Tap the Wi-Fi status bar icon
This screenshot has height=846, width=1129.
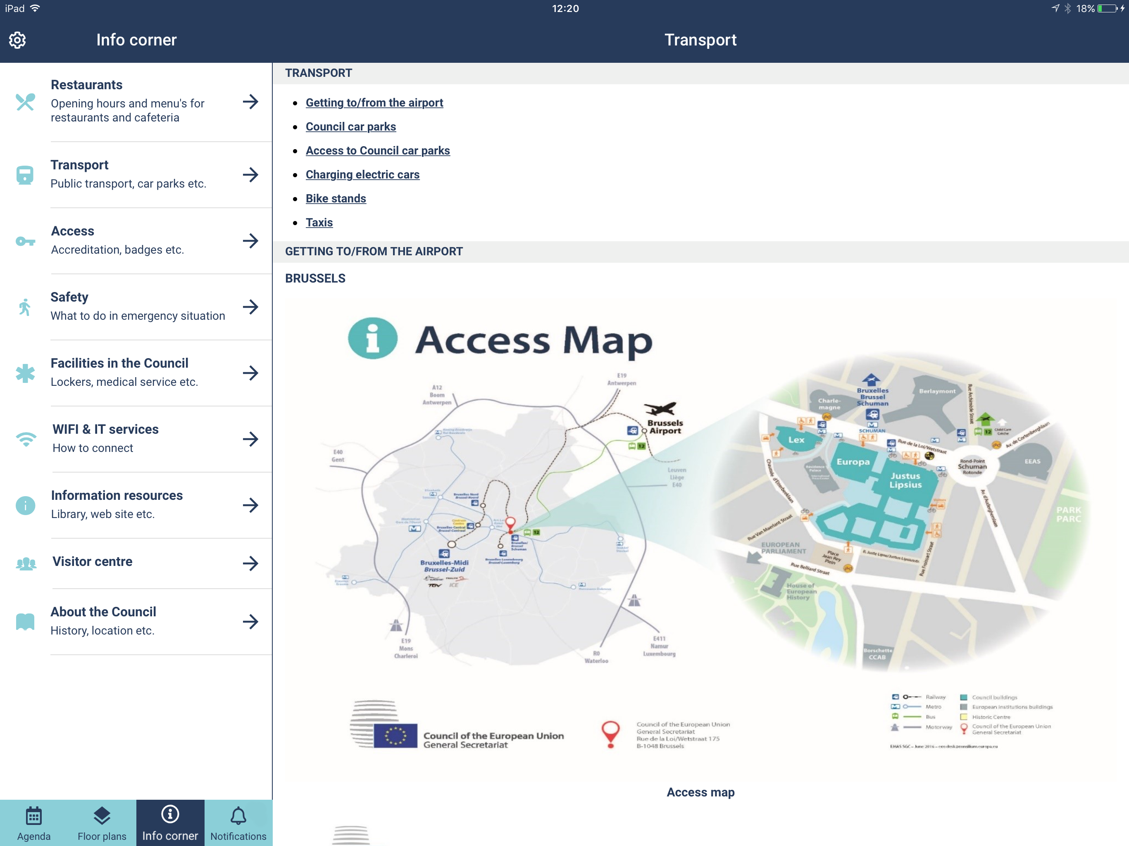tap(35, 8)
